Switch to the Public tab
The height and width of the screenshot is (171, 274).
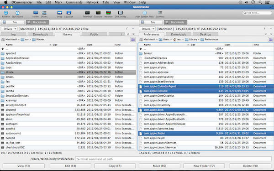[95, 34]
